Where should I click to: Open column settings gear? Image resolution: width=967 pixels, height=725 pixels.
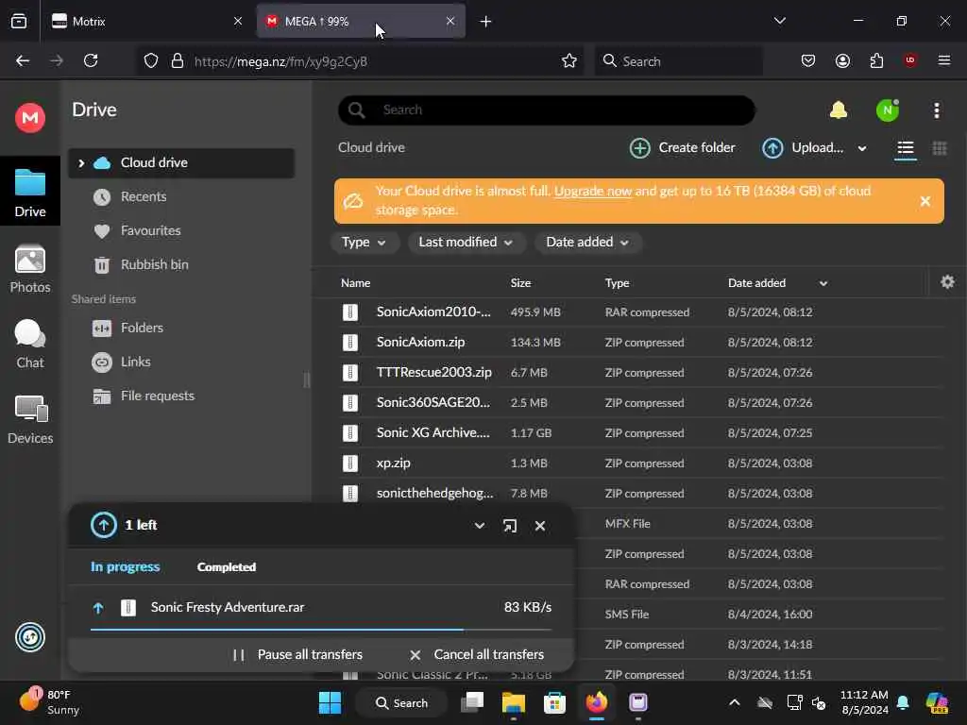click(x=947, y=282)
